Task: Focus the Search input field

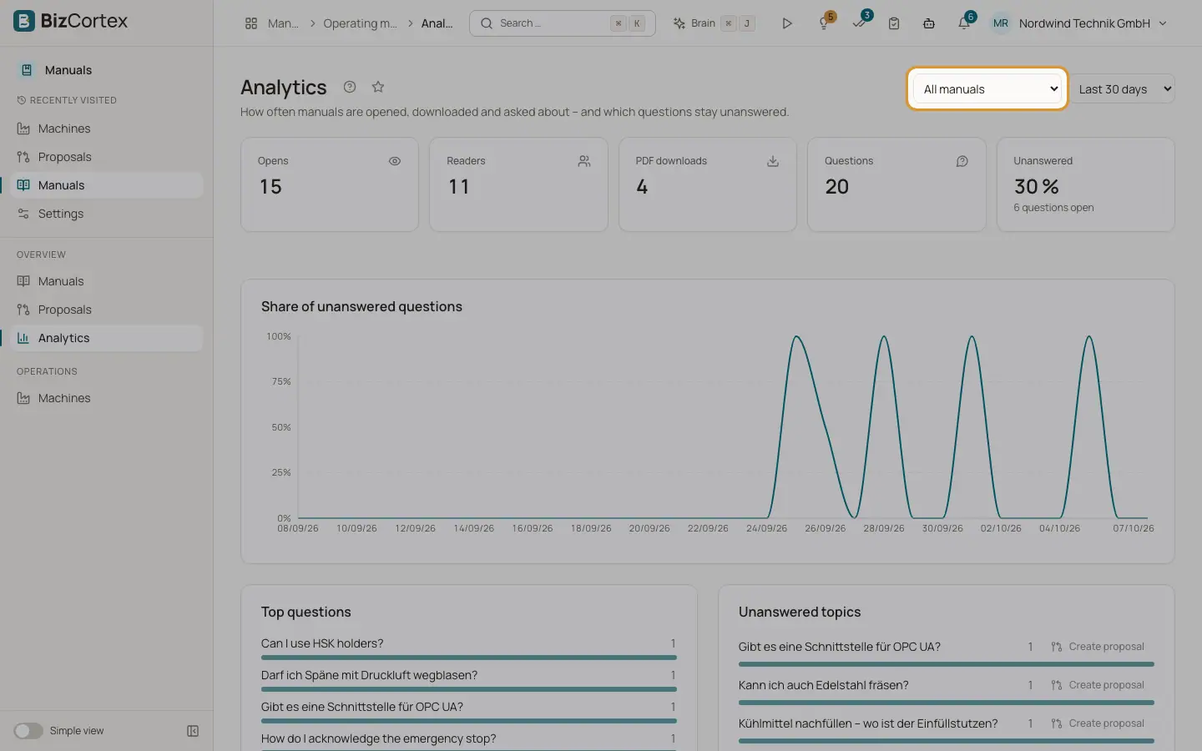Action: tap(563, 23)
